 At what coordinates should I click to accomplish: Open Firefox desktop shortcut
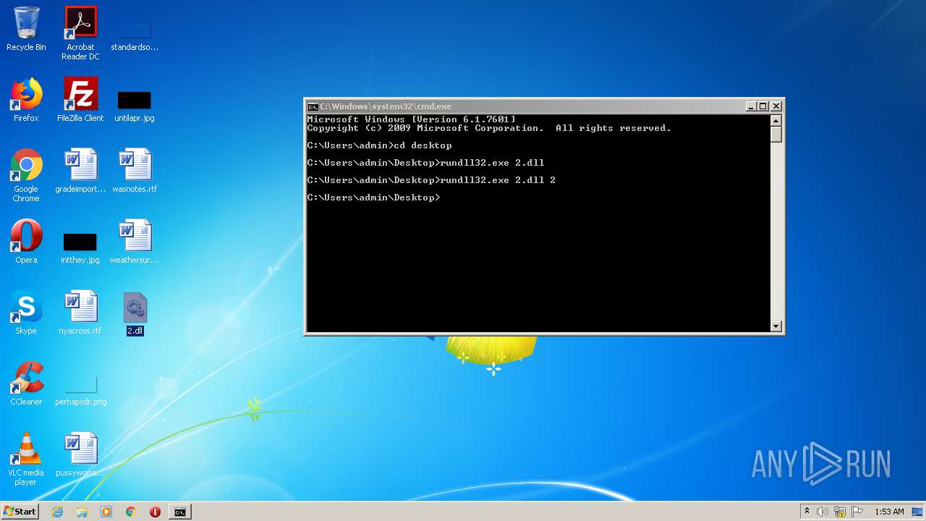pyautogui.click(x=26, y=100)
